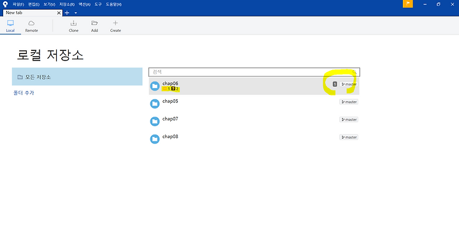The height and width of the screenshot is (246, 459).
Task: Close the New tab tab
Action: point(59,13)
